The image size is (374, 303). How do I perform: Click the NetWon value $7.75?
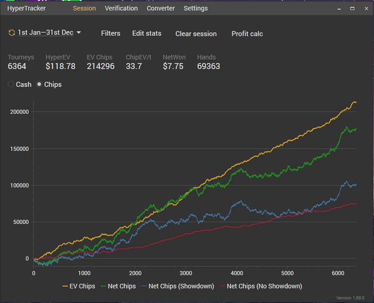pos(173,66)
